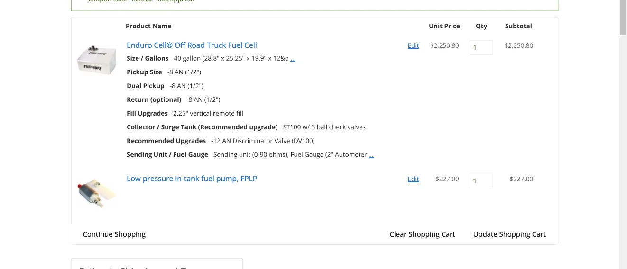Edit the in-tank fuel pump cart item

click(x=413, y=179)
